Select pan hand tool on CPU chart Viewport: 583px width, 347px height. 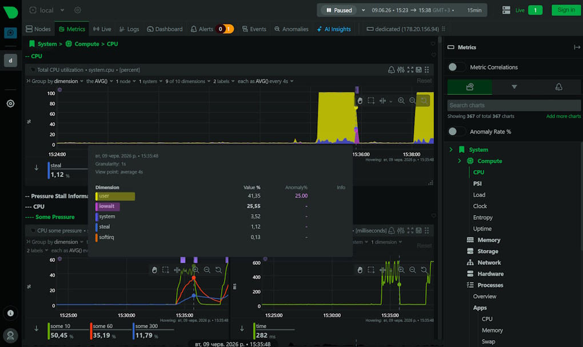pyautogui.click(x=360, y=100)
